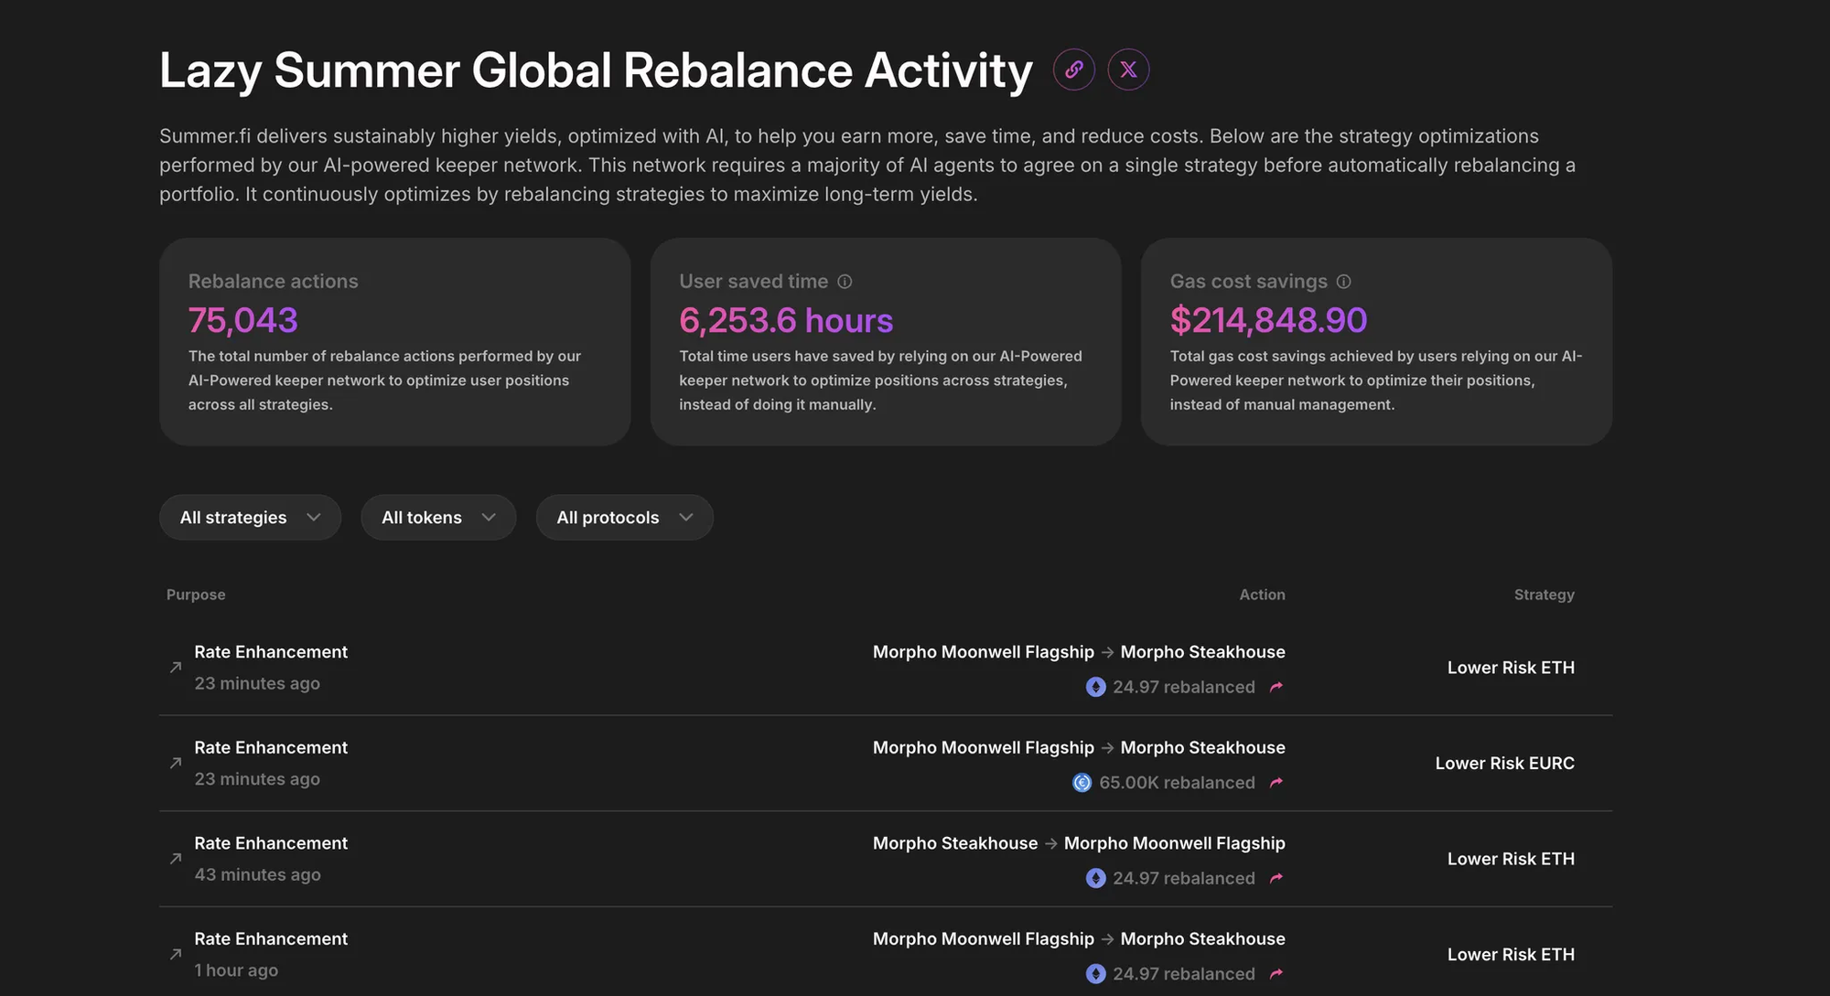The width and height of the screenshot is (1830, 996).
Task: Click share arrow beside 65.00K rebalanced
Action: point(1276,783)
